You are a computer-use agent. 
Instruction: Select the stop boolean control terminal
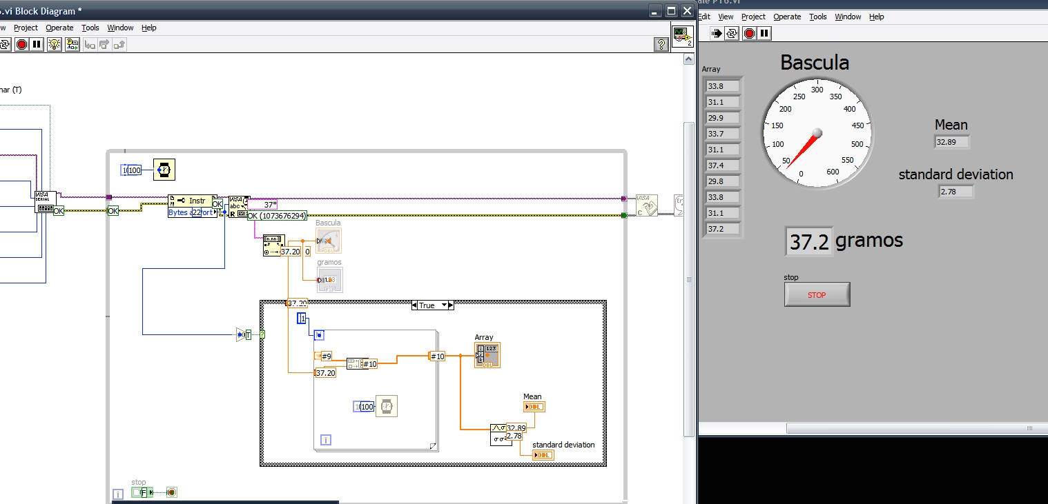pyautogui.click(x=141, y=492)
